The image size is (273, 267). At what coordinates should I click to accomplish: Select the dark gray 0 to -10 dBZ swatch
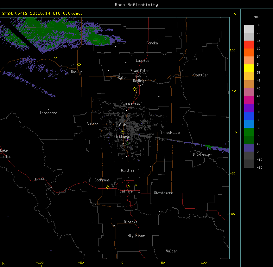point(249,156)
